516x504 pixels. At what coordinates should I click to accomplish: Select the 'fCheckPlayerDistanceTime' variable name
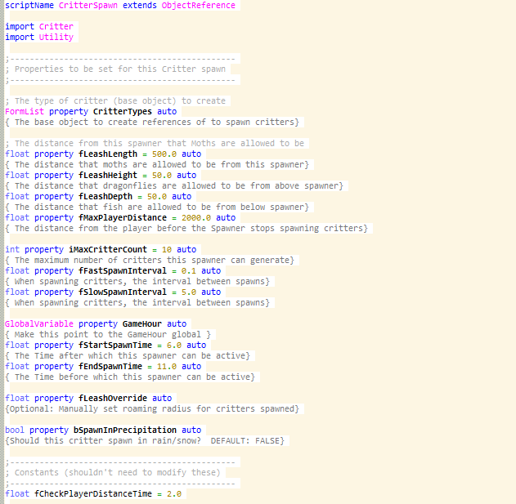pos(93,494)
